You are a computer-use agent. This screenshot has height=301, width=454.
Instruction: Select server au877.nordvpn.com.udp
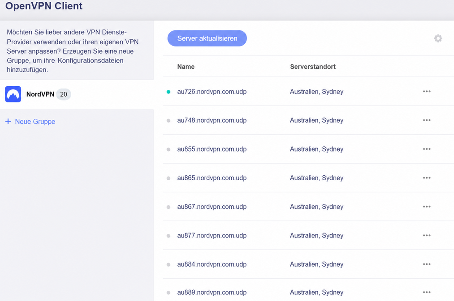pyautogui.click(x=212, y=235)
